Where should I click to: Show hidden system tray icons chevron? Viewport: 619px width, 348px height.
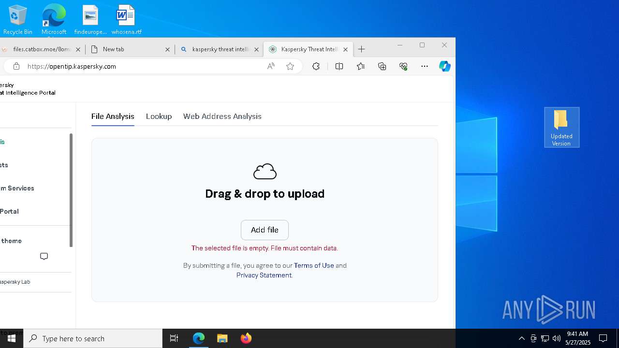[521, 338]
